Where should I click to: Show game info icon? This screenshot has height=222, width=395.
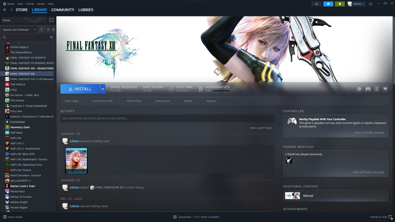click(x=377, y=89)
